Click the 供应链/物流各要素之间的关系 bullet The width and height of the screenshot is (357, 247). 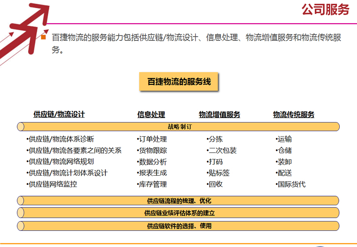[x=74, y=150]
